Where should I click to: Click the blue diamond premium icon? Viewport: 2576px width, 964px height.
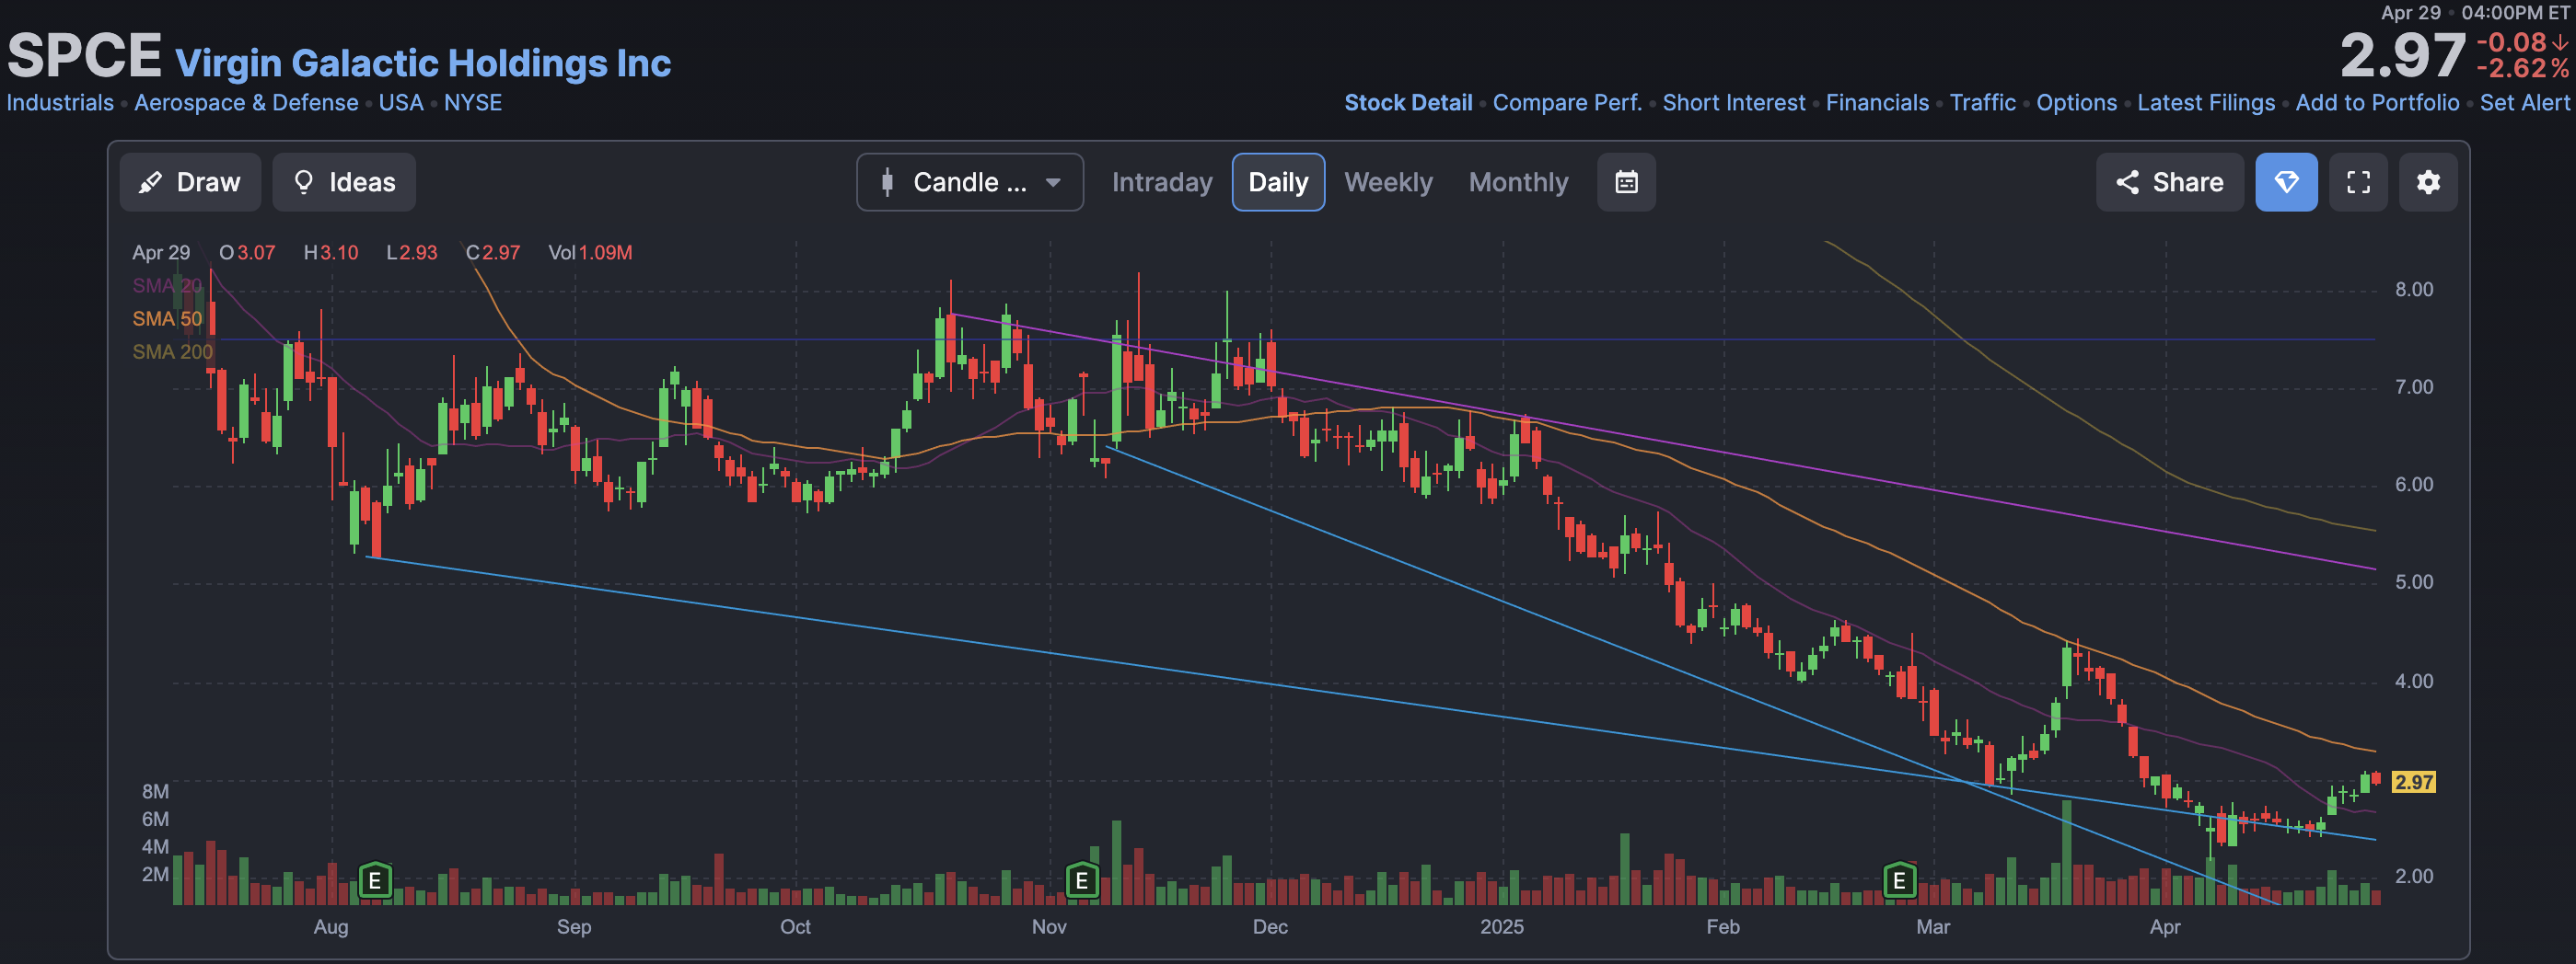[2286, 182]
